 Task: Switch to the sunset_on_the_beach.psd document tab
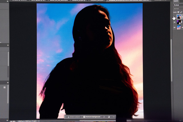[x=59, y=1]
